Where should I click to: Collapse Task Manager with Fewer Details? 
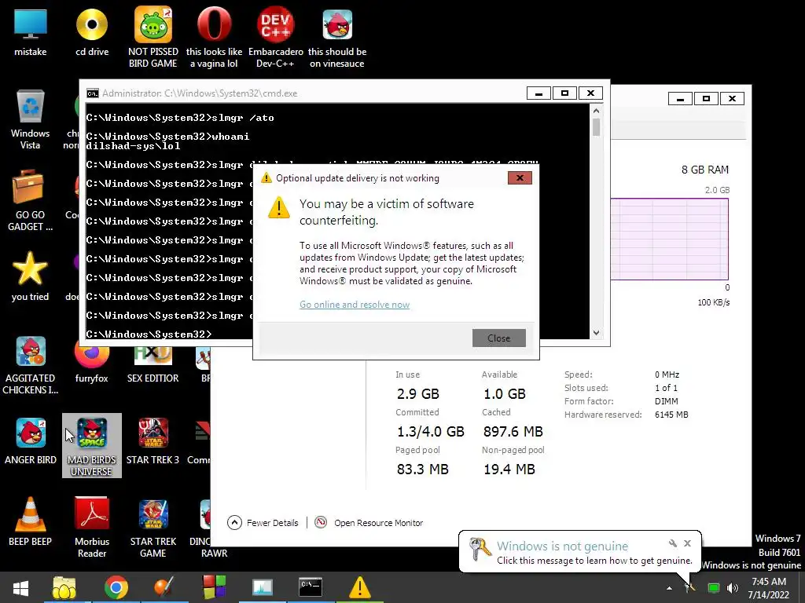coord(263,523)
